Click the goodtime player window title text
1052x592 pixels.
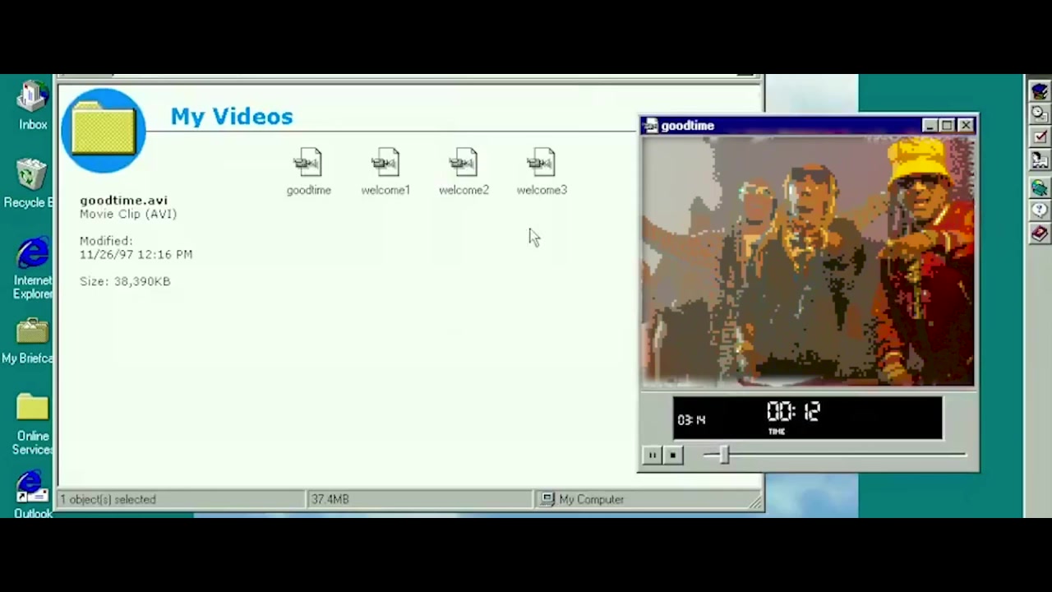click(688, 126)
